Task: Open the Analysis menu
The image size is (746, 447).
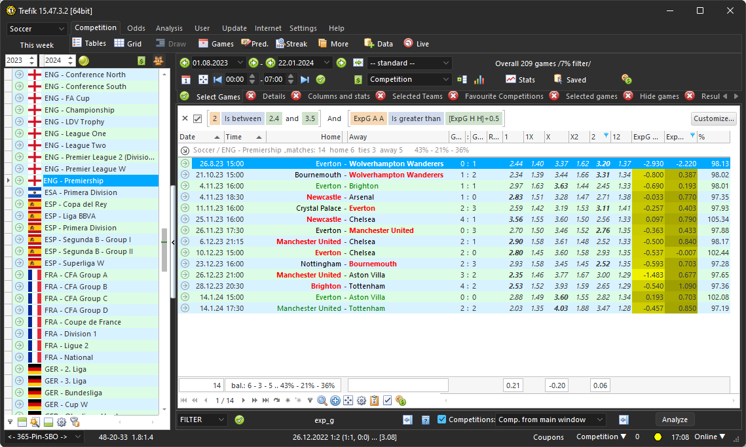Action: tap(169, 28)
